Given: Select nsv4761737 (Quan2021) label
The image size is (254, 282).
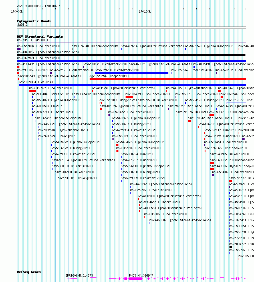Looking at the screenshot, I should coord(139,160).
